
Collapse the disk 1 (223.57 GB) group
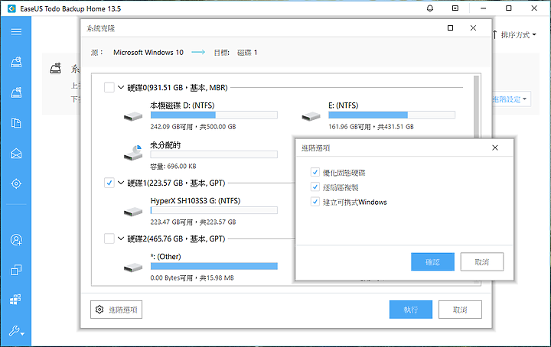[121, 183]
